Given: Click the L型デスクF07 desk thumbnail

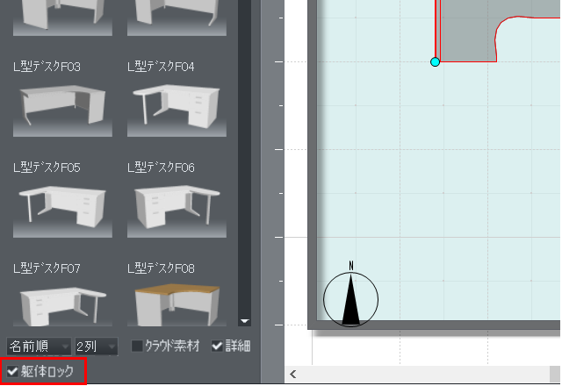Looking at the screenshot, I should pyautogui.click(x=62, y=303).
